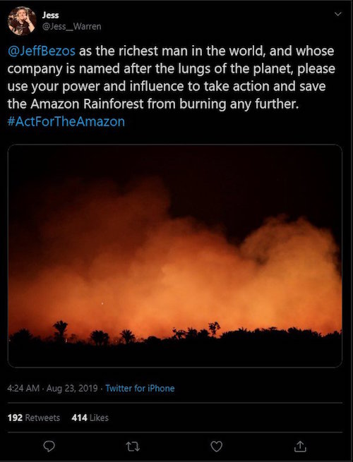The image size is (353, 462).
Task: Open the @Jess_Warren handle
Action: point(72,27)
